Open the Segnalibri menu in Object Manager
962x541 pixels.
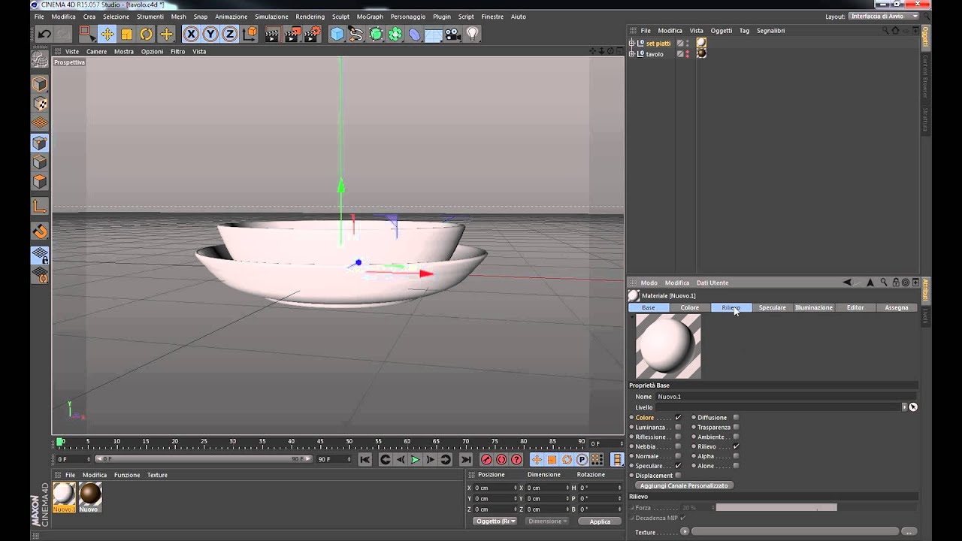click(770, 31)
